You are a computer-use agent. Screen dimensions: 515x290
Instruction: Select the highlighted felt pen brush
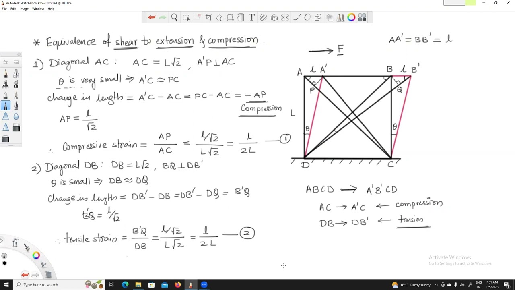pyautogui.click(x=6, y=106)
